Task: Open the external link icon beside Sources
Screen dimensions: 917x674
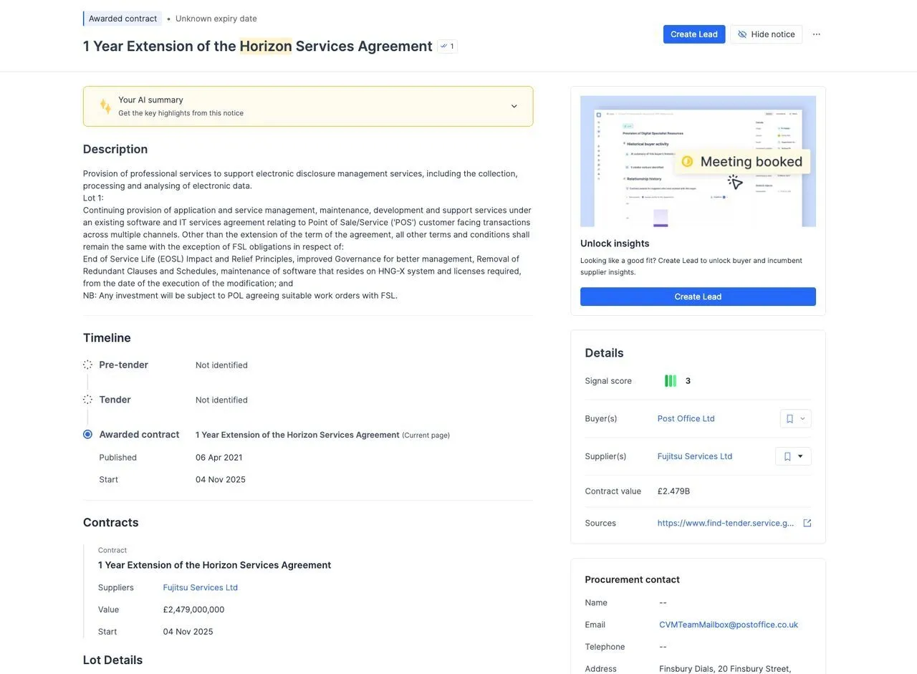Action: [x=807, y=523]
